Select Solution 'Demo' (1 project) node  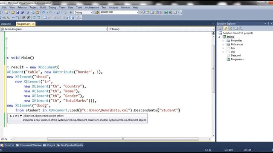click(238, 33)
